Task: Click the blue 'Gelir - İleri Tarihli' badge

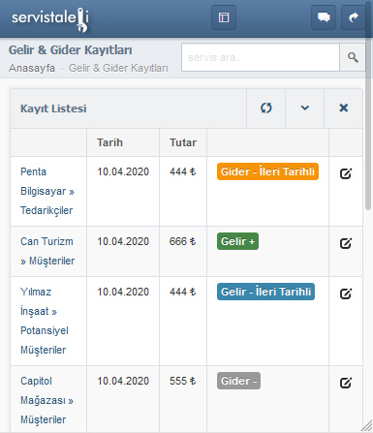Action: point(265,292)
